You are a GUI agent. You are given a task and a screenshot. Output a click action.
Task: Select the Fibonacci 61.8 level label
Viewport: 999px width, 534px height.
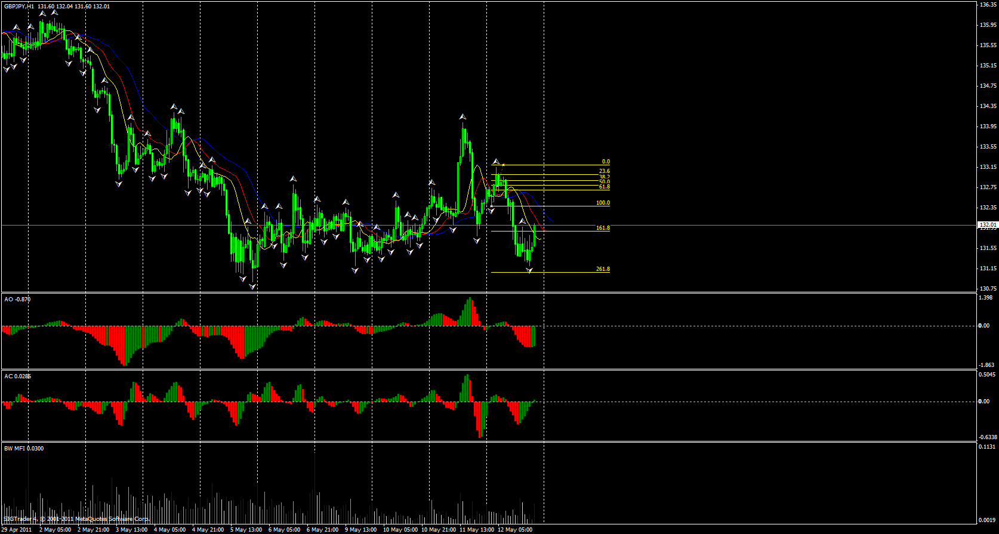pos(604,187)
